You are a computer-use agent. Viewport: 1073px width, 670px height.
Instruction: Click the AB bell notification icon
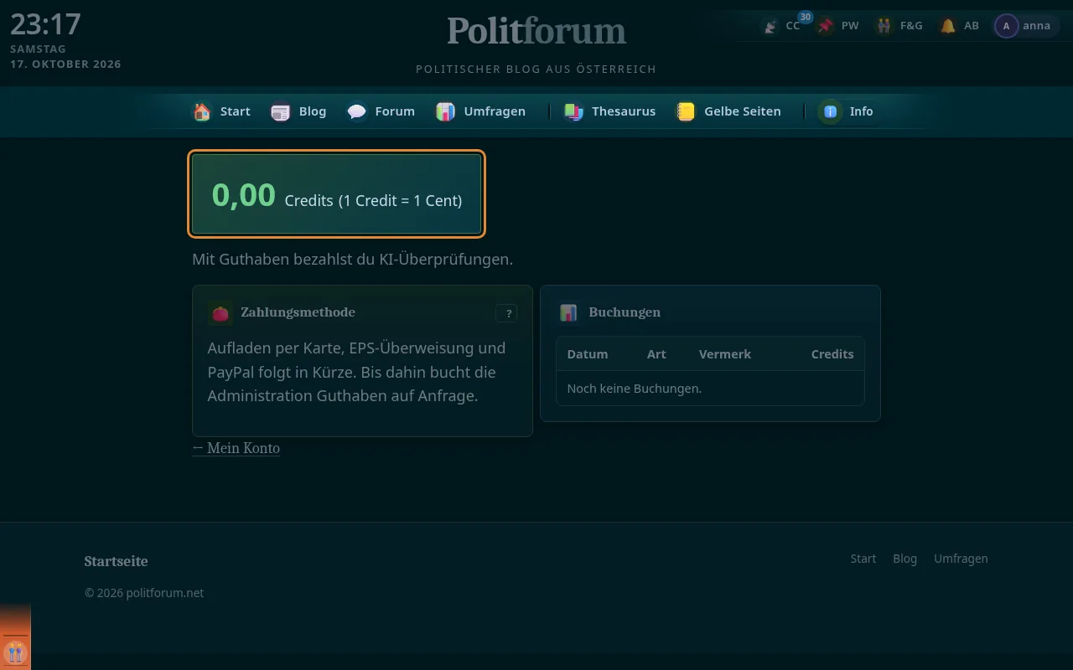click(x=948, y=26)
